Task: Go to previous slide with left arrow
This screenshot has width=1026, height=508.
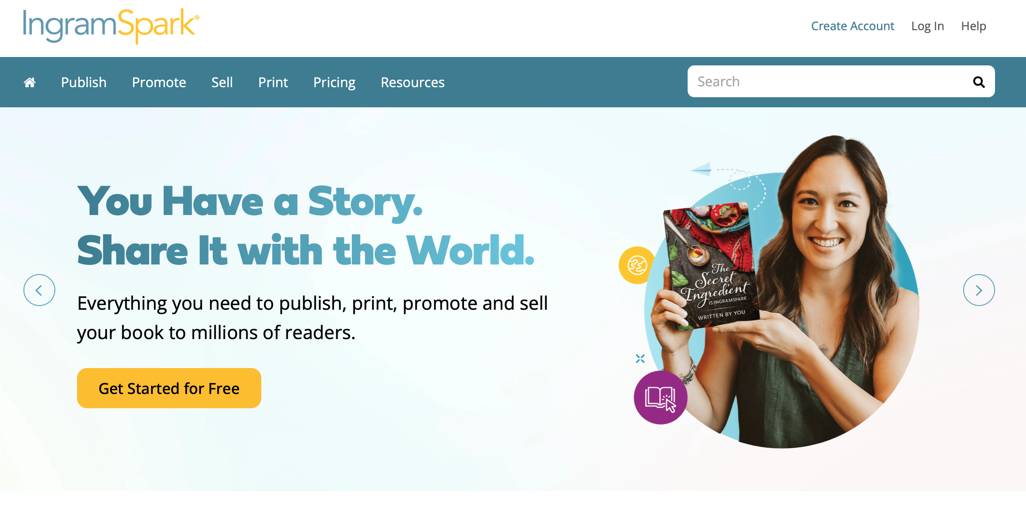Action: pyautogui.click(x=39, y=290)
